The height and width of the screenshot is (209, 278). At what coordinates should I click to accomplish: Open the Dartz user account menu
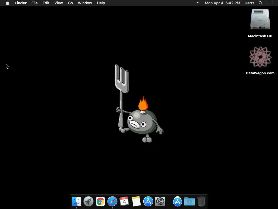click(249, 3)
